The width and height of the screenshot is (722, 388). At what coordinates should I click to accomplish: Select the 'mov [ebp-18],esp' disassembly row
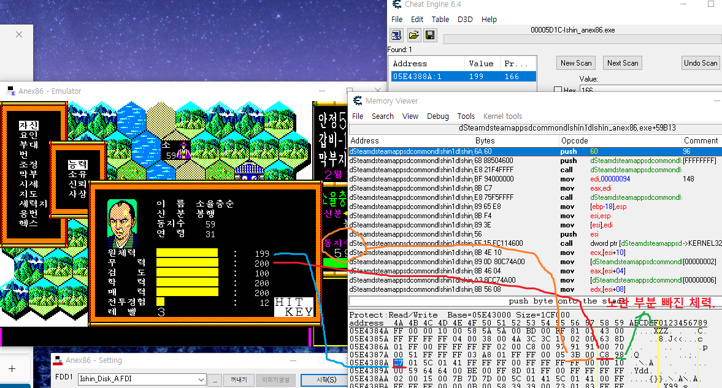(x=535, y=207)
